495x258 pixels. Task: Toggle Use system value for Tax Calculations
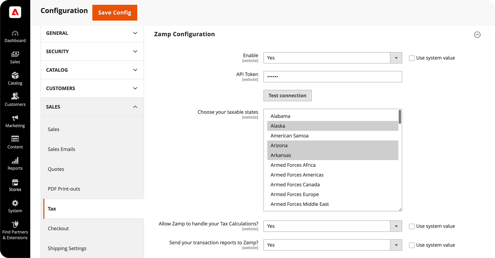(411, 226)
